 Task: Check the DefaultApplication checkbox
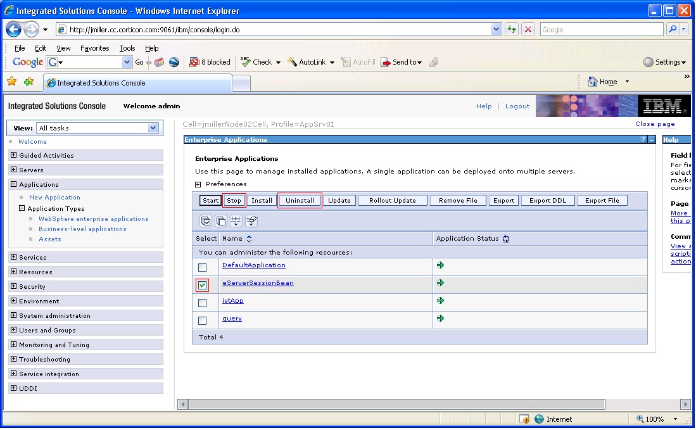pyautogui.click(x=203, y=268)
